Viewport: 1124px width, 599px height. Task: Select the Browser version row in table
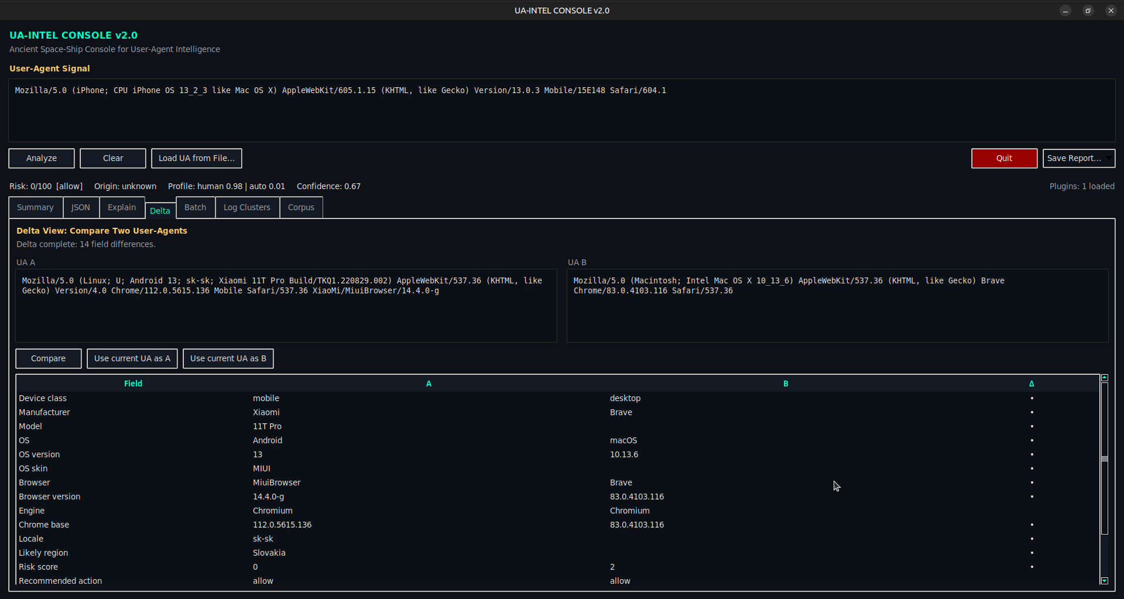[x=50, y=497]
